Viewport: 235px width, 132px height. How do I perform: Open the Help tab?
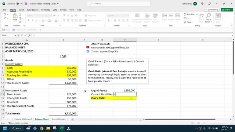pyautogui.click(x=79, y=10)
